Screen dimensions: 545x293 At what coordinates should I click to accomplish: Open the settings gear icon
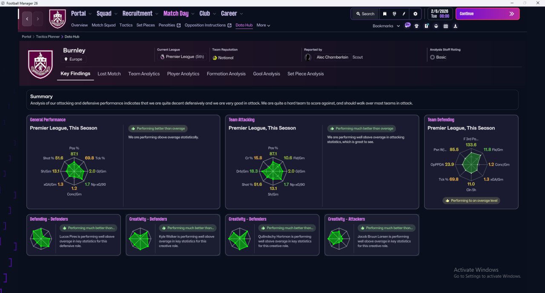(415, 14)
